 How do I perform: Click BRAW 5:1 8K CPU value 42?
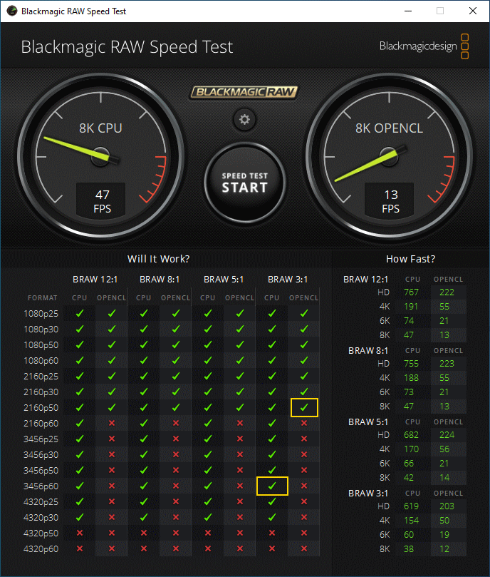[409, 478]
